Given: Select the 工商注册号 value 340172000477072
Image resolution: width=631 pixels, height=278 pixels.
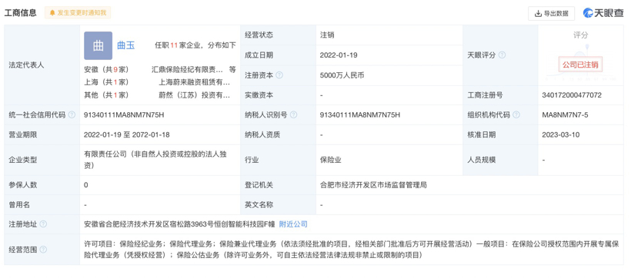Looking at the screenshot, I should point(572,95).
